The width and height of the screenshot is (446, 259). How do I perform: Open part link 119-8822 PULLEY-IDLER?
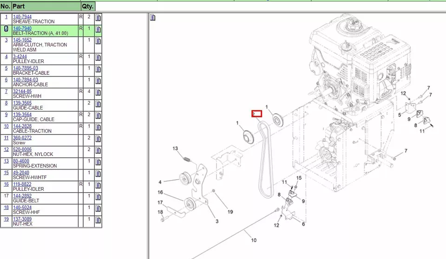22,184
